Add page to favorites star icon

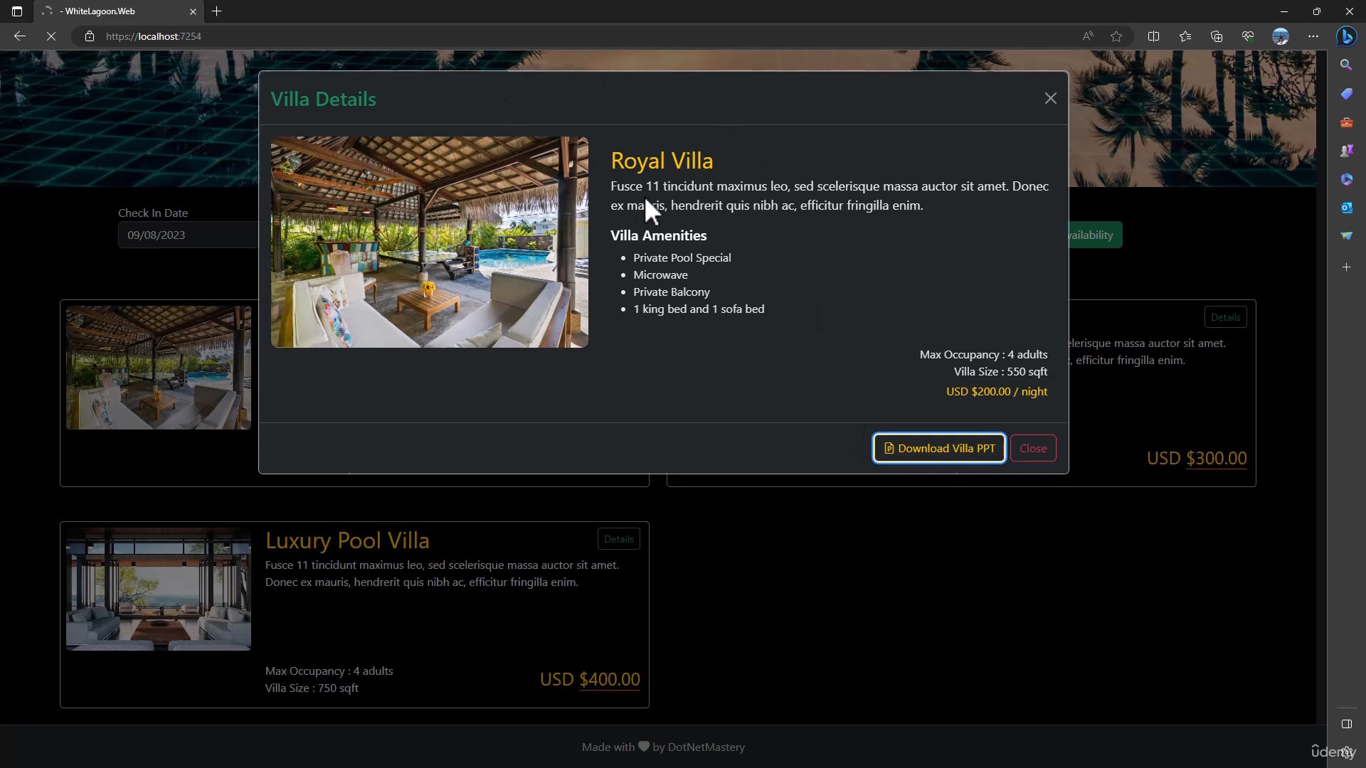tap(1116, 36)
